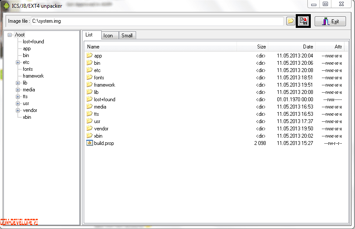Sort by the Date column header
355x229 pixels.
(292, 47)
